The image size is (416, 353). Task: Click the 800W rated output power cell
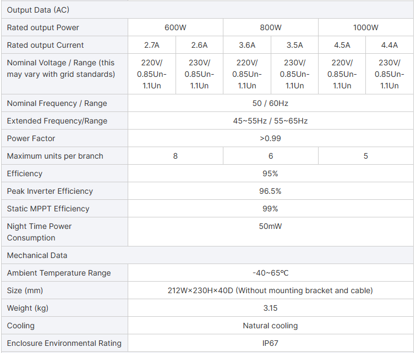[270, 27]
